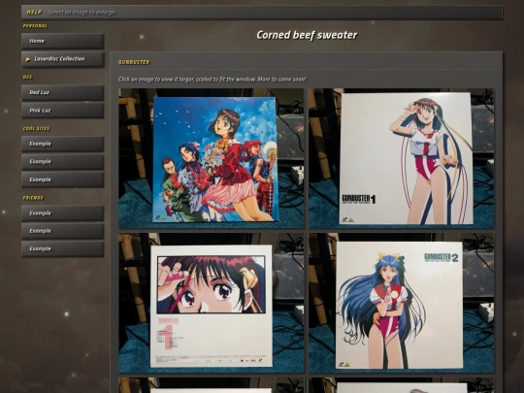Click the Help bar label
Screen dimensions: 524x393
coord(34,13)
